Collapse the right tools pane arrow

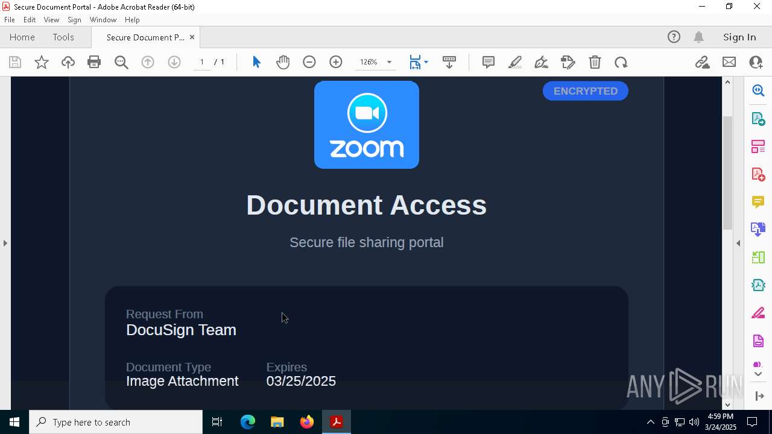coord(738,243)
